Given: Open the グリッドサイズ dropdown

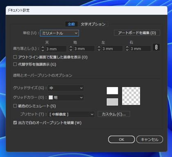Looking at the screenshot, I should click(66, 88).
